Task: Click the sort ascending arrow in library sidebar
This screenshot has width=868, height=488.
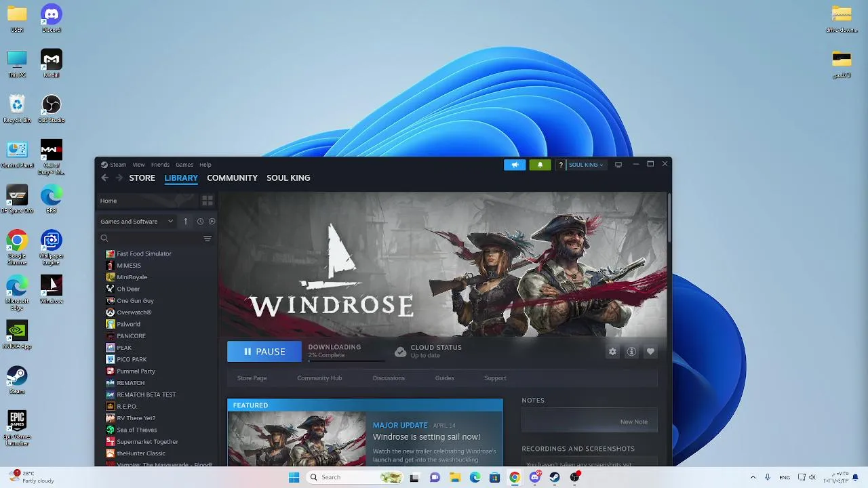Action: coord(186,221)
